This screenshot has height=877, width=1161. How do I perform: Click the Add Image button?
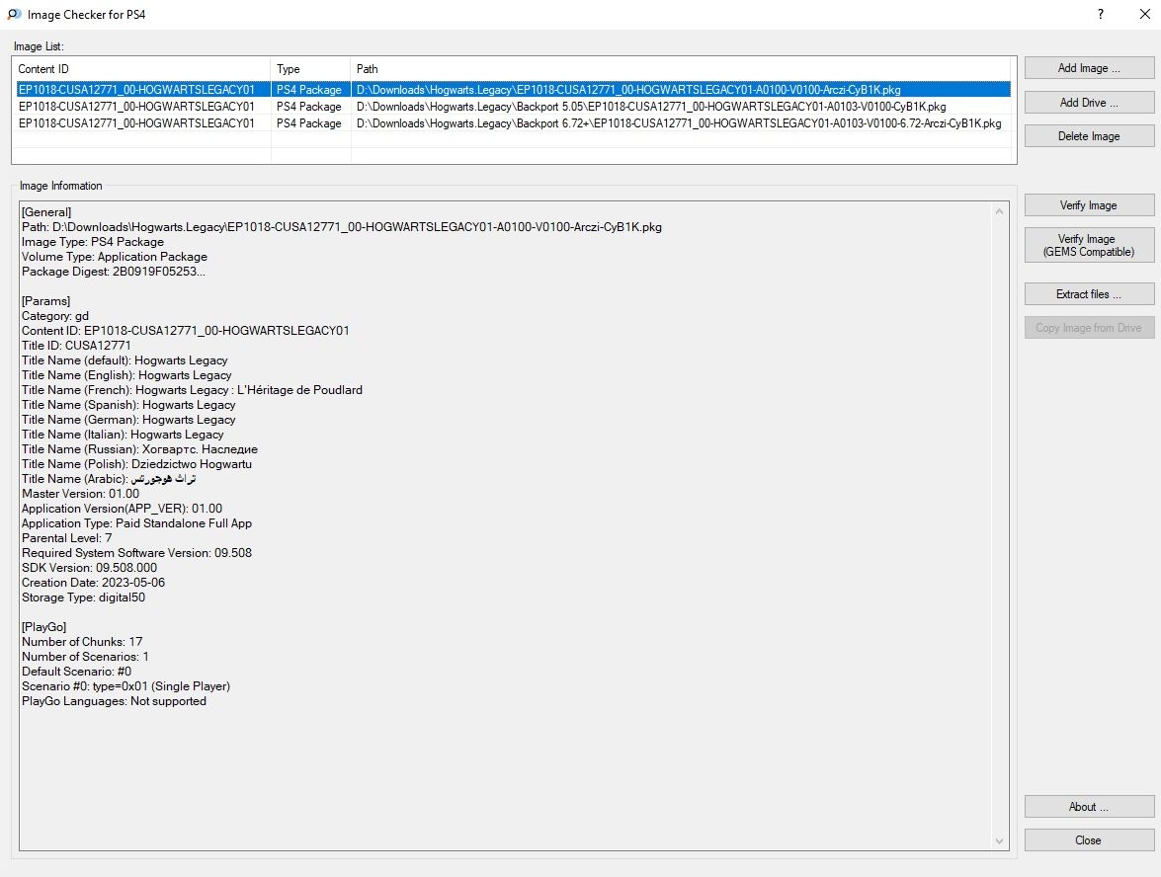tap(1089, 68)
